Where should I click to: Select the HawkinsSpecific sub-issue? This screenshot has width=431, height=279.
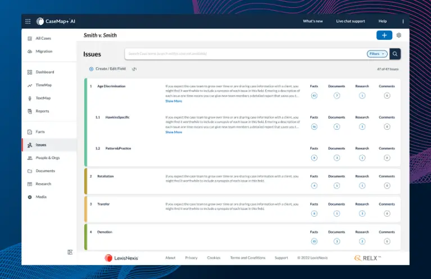tap(117, 117)
